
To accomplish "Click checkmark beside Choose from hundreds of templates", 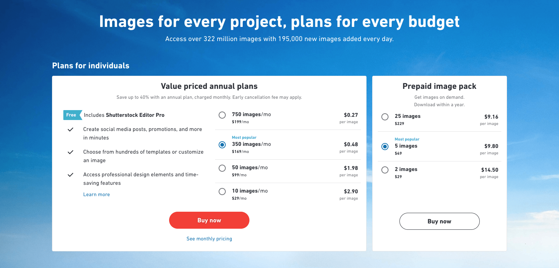I will 70,152.
